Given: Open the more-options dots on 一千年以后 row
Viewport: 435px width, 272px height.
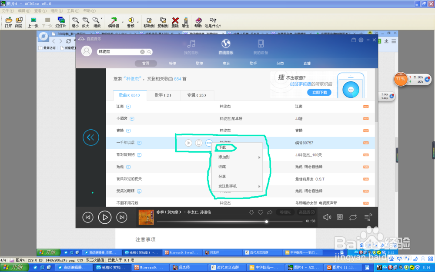Looking at the screenshot, I should pos(209,143).
